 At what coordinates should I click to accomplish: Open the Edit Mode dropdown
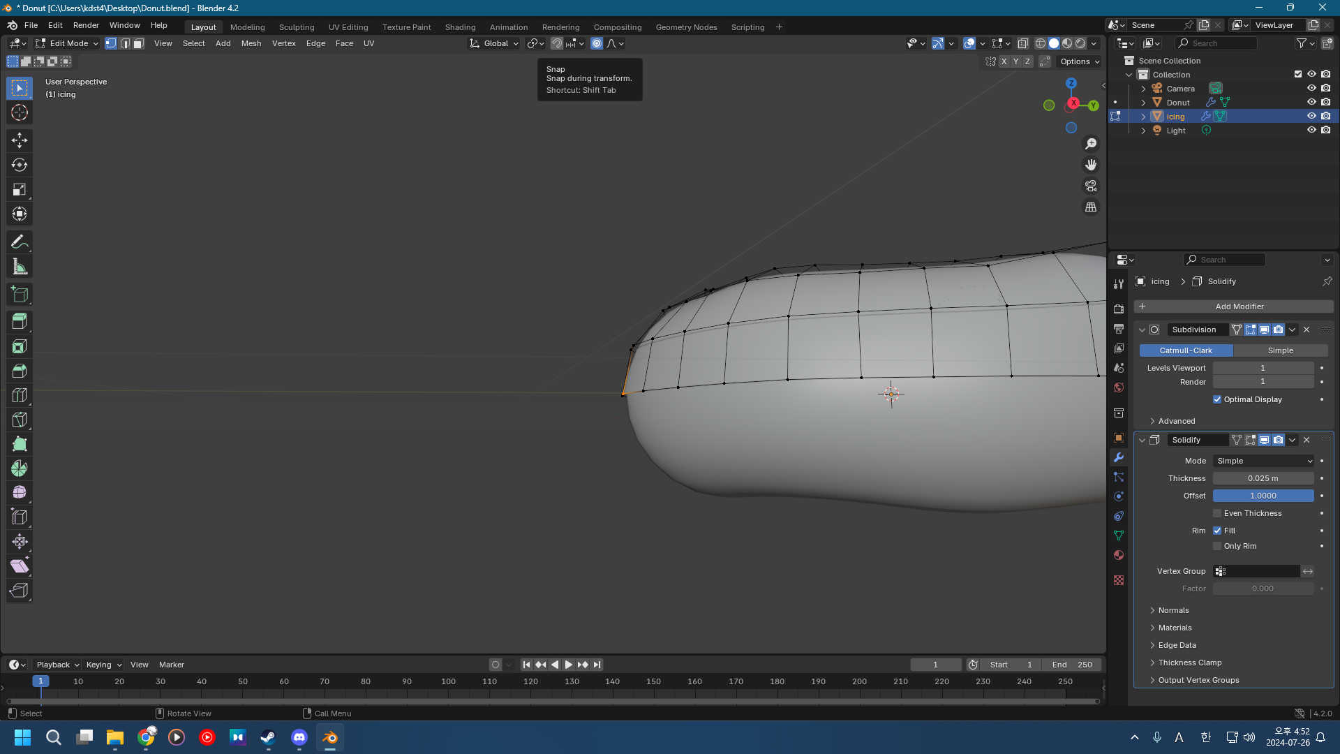point(67,43)
